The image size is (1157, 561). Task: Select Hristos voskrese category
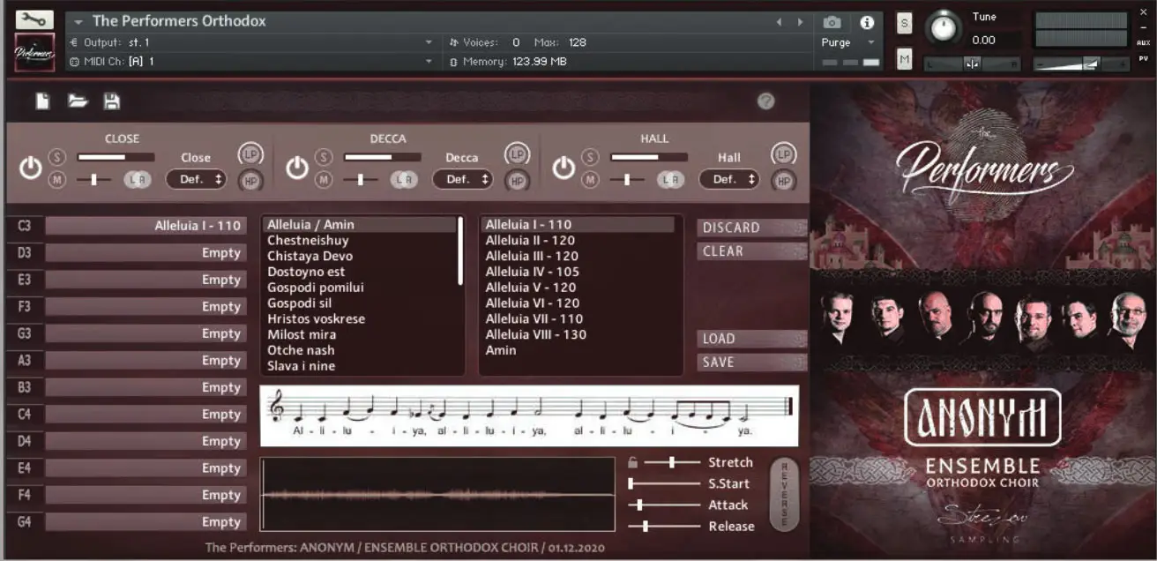[316, 319]
